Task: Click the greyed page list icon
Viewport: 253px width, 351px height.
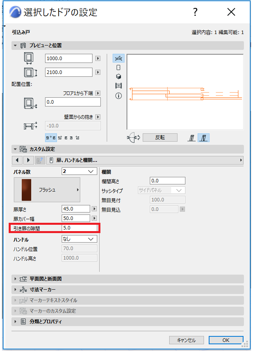Action: 40,160
